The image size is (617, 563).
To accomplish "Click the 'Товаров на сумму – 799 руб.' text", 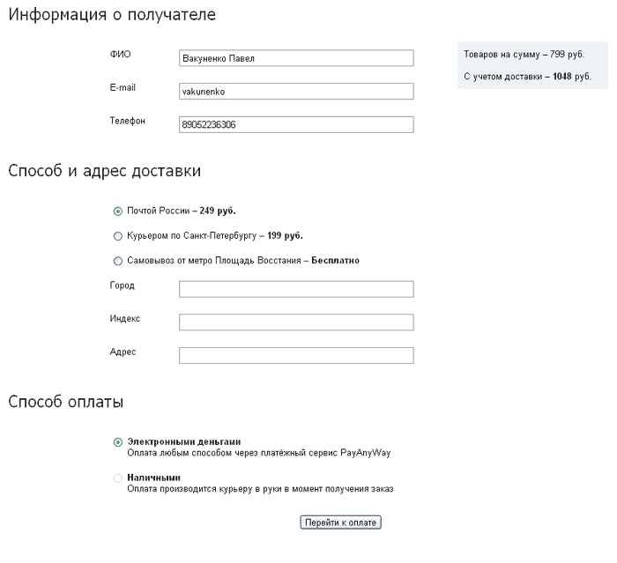I will tap(524, 55).
